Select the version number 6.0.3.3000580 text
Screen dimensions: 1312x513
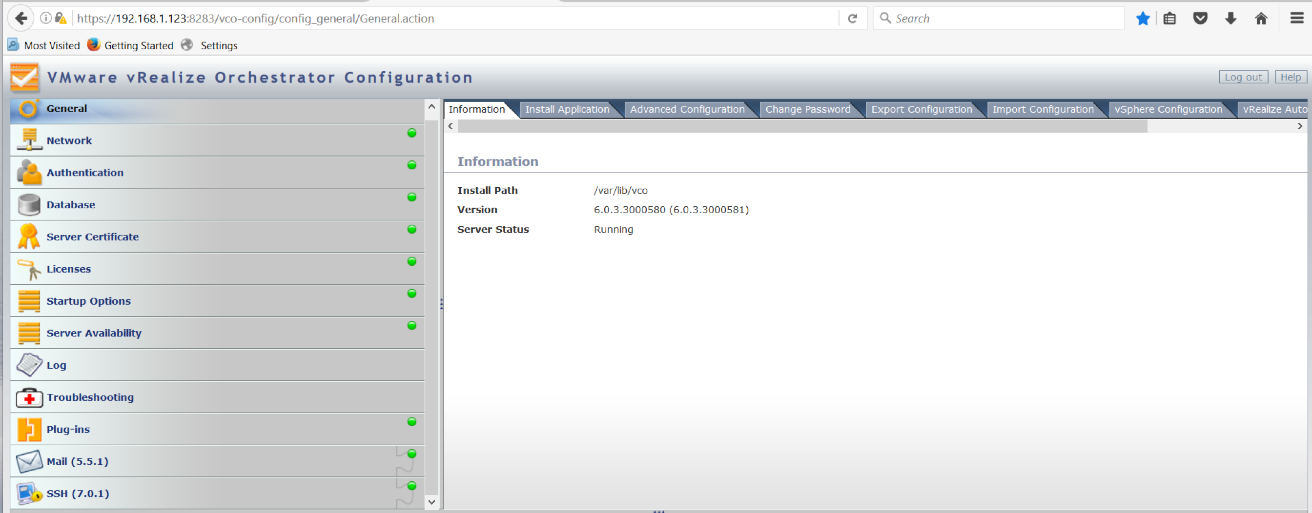(630, 210)
